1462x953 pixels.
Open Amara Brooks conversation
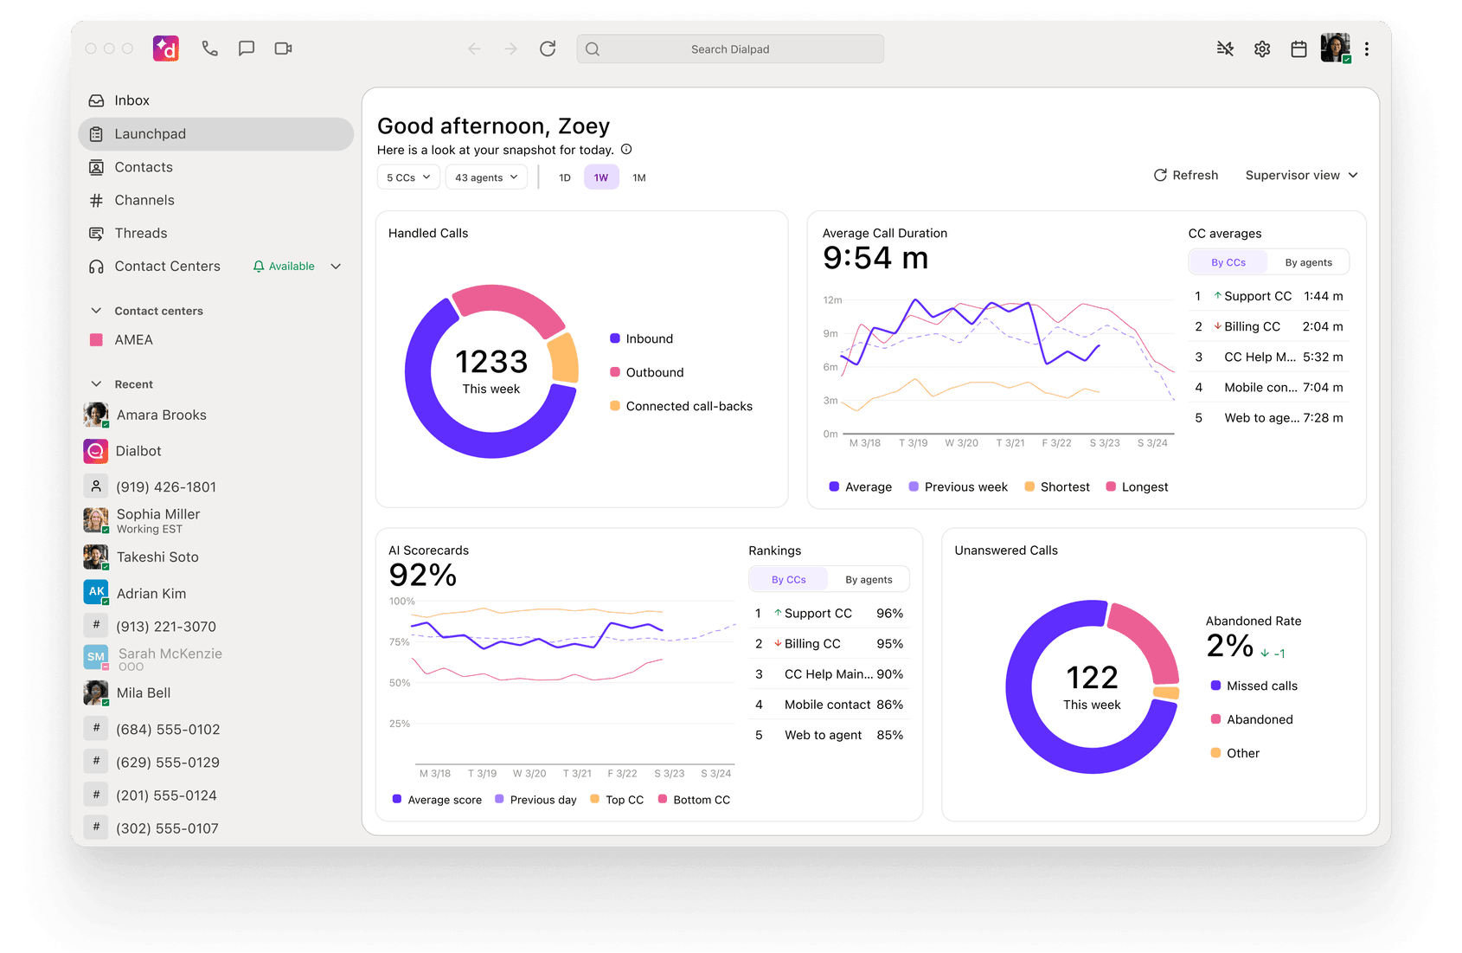point(216,415)
